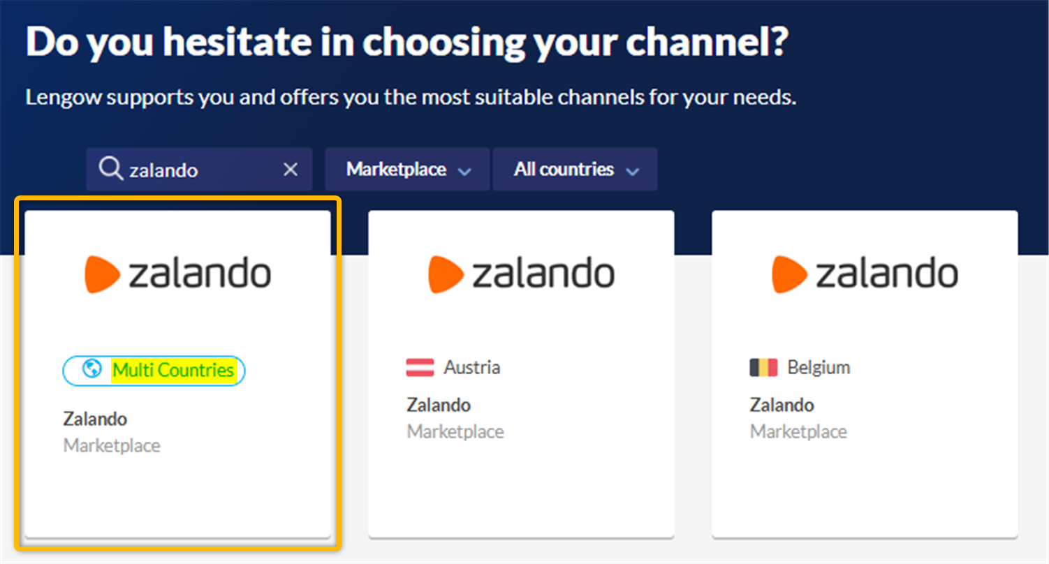
Task: Open the Zalando title on Multi Countries card
Action: pos(95,419)
